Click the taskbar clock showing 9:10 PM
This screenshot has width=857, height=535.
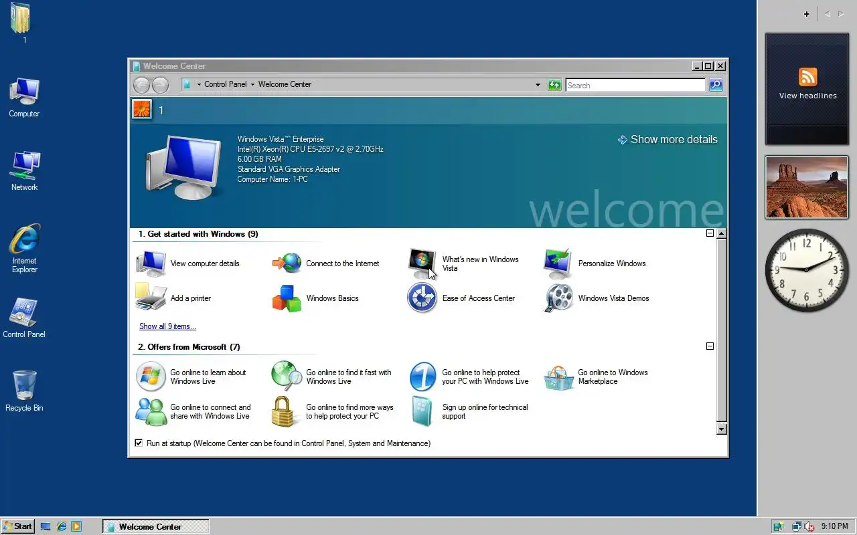point(834,526)
